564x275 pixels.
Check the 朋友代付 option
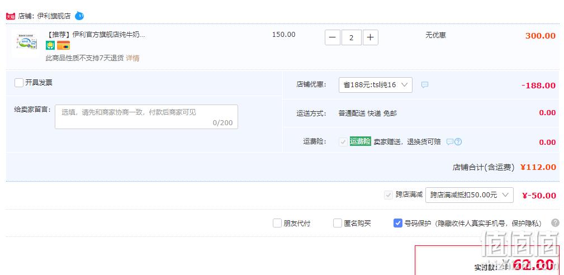(277, 223)
